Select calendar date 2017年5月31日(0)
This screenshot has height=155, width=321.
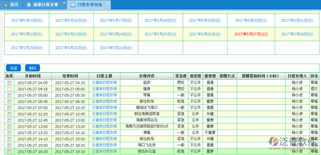pos(116,48)
